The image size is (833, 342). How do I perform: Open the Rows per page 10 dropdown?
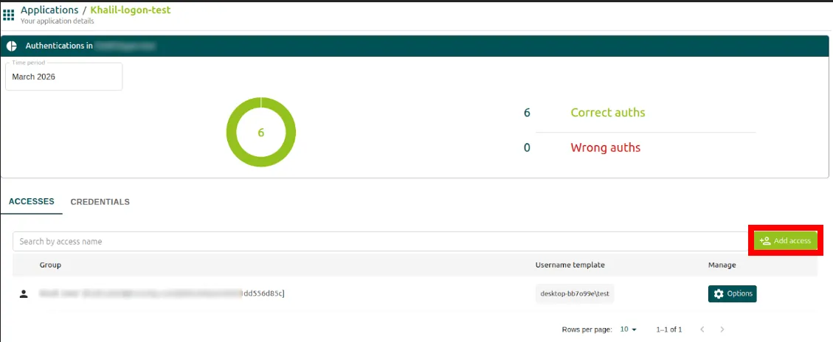click(x=629, y=329)
